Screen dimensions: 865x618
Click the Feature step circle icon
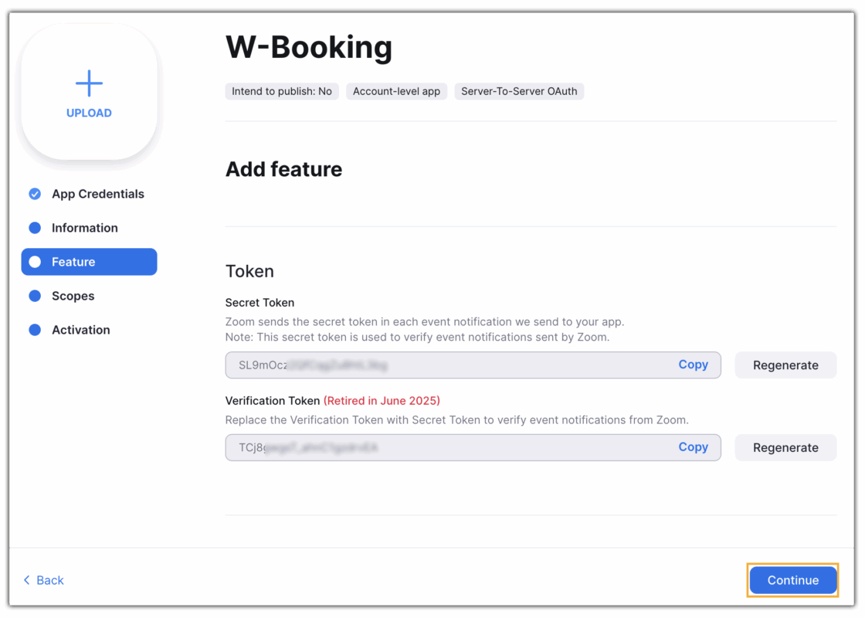pyautogui.click(x=35, y=262)
